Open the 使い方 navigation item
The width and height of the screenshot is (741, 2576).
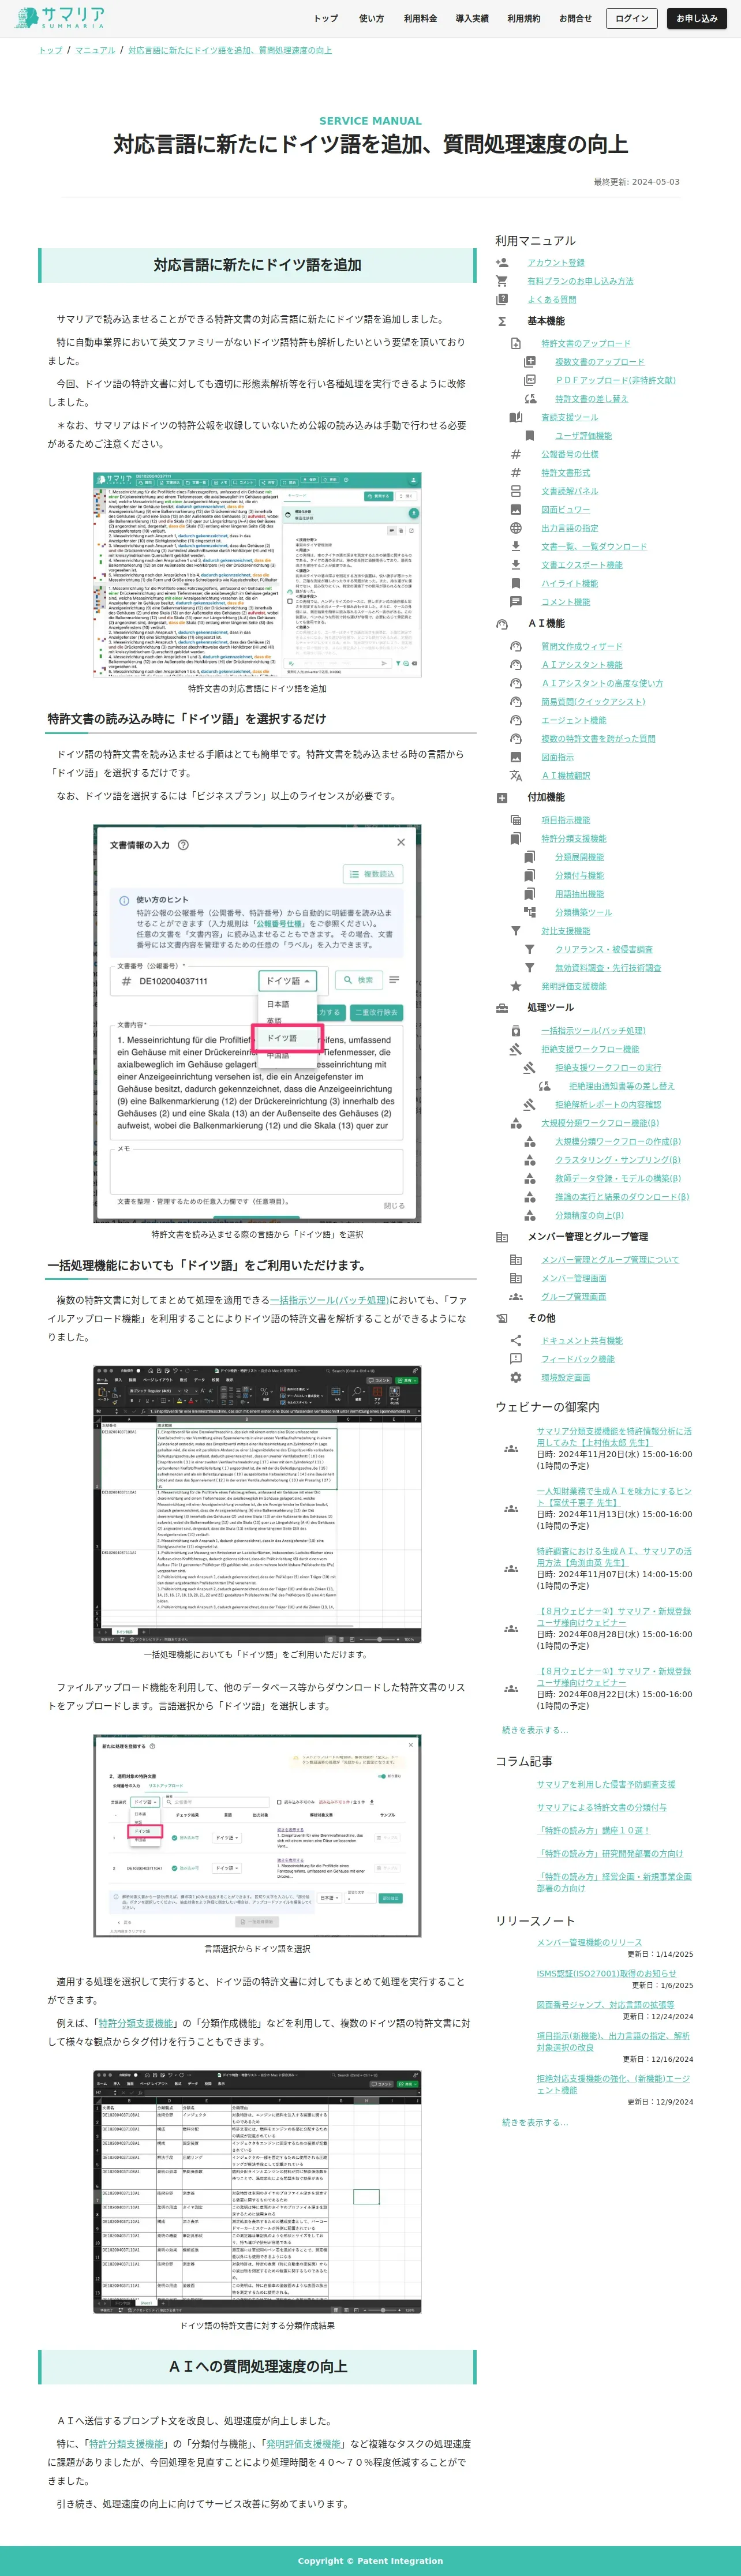coord(371,19)
